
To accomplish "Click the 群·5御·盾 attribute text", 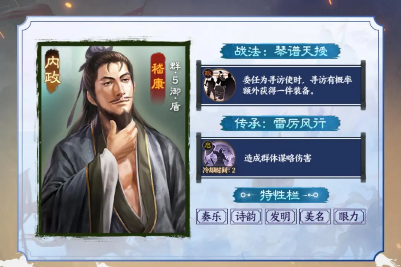I will click(175, 86).
